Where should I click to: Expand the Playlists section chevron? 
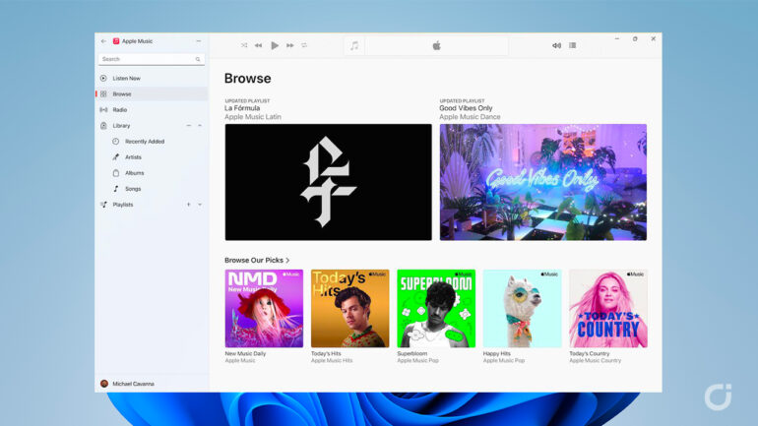[200, 205]
